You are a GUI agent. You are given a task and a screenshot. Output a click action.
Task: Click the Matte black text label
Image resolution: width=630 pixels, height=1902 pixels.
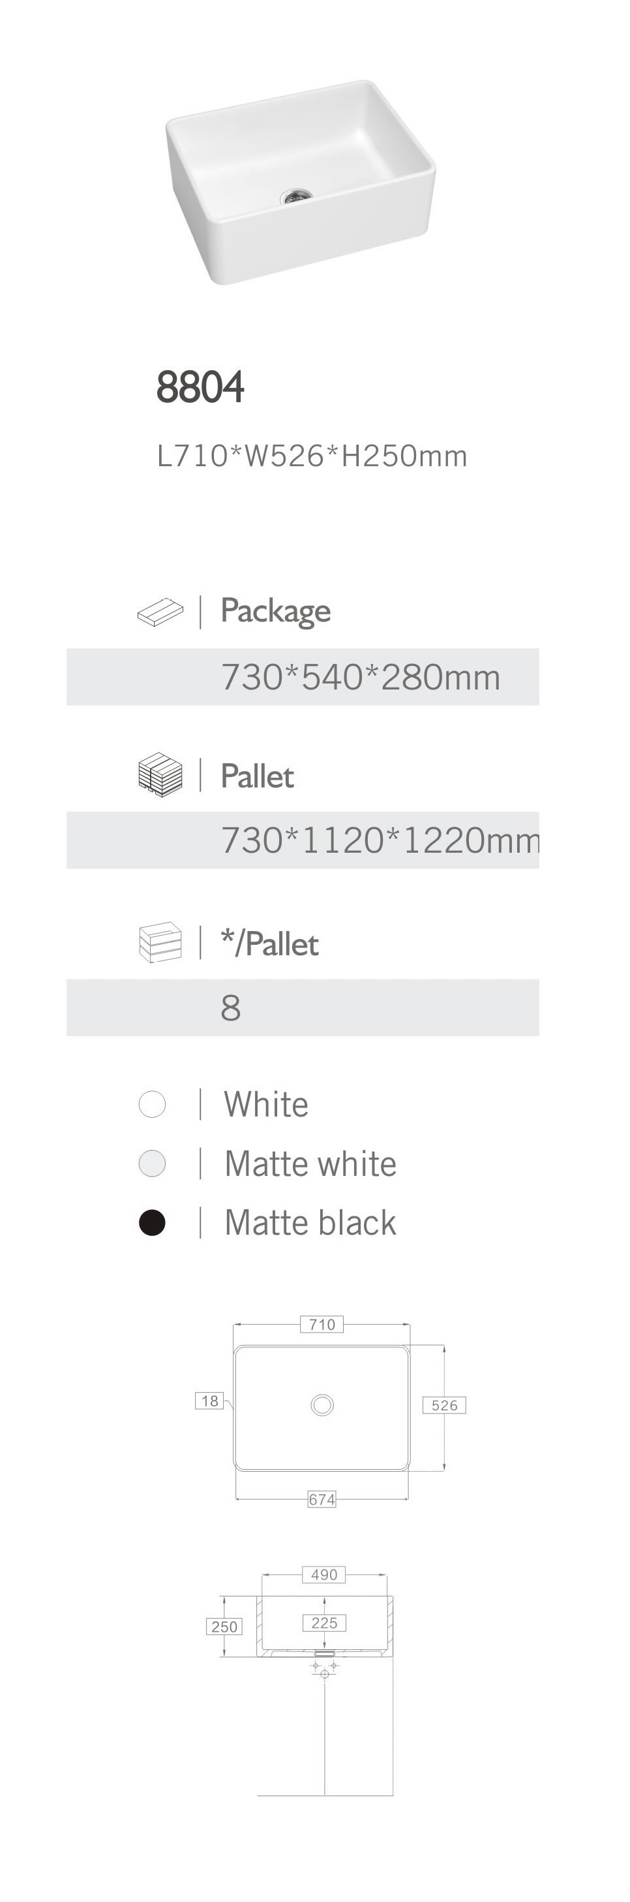pos(310,1223)
